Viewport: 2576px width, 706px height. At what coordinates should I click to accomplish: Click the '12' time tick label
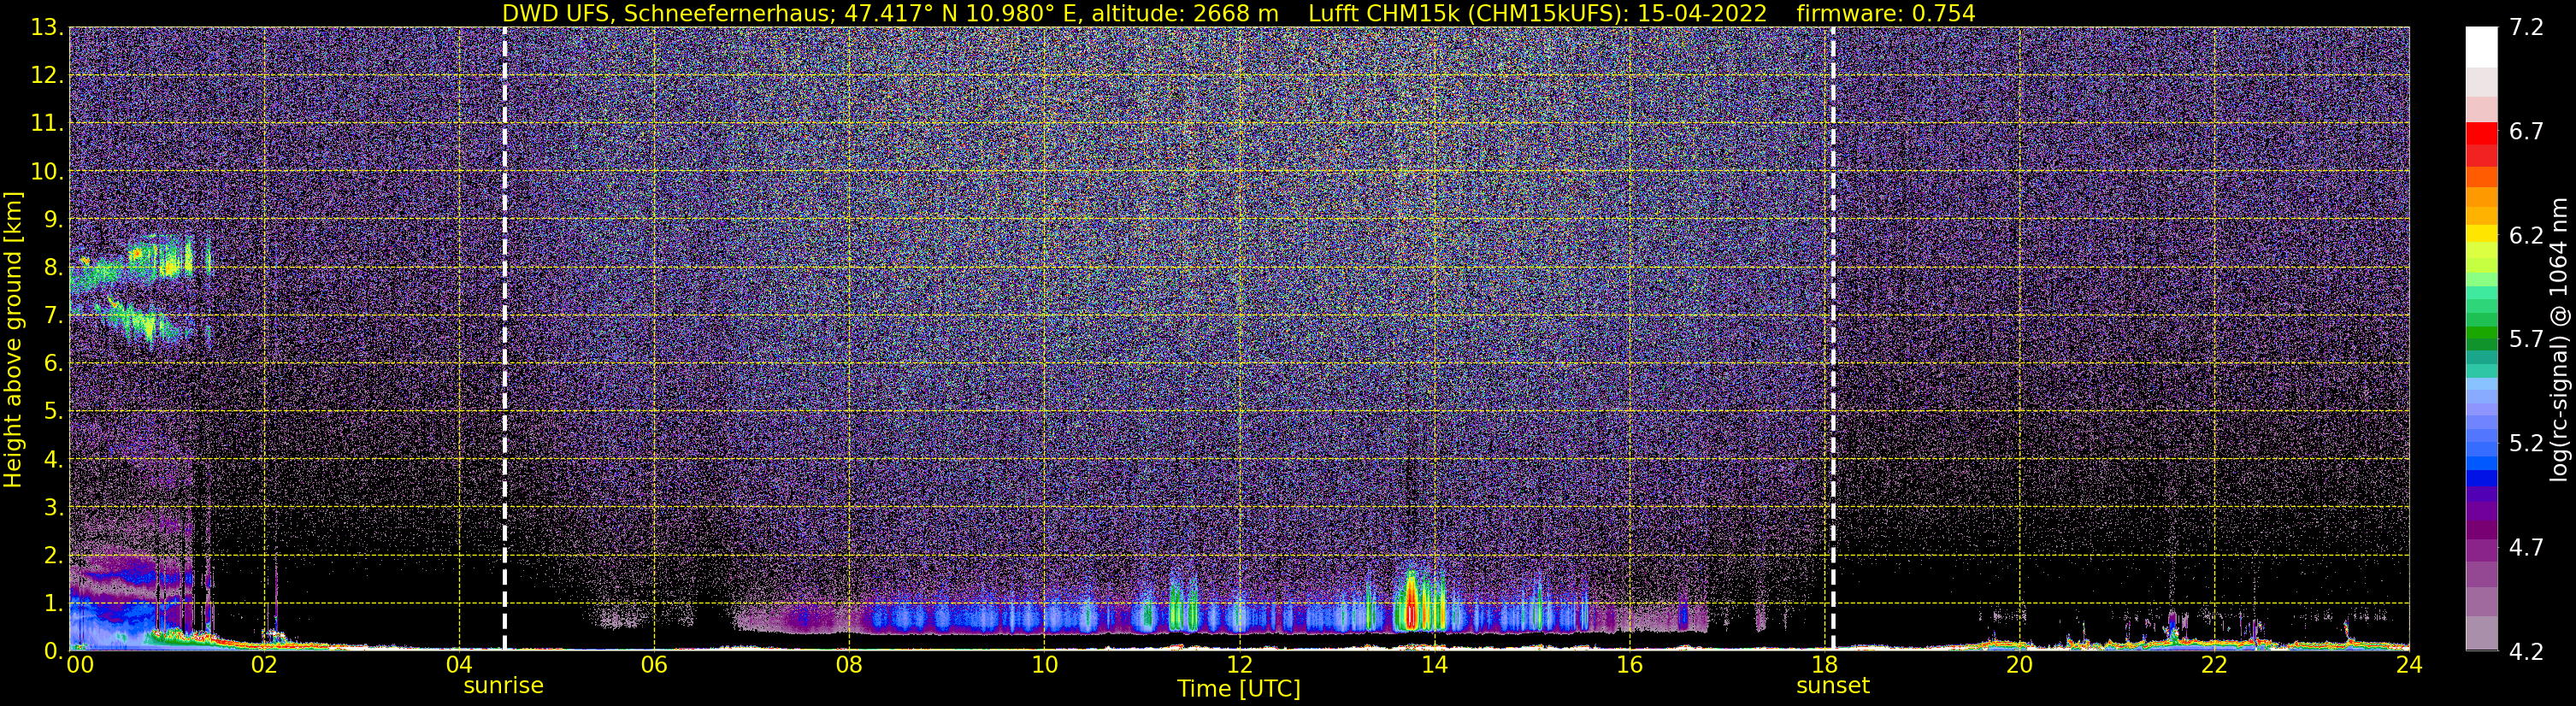point(1239,665)
